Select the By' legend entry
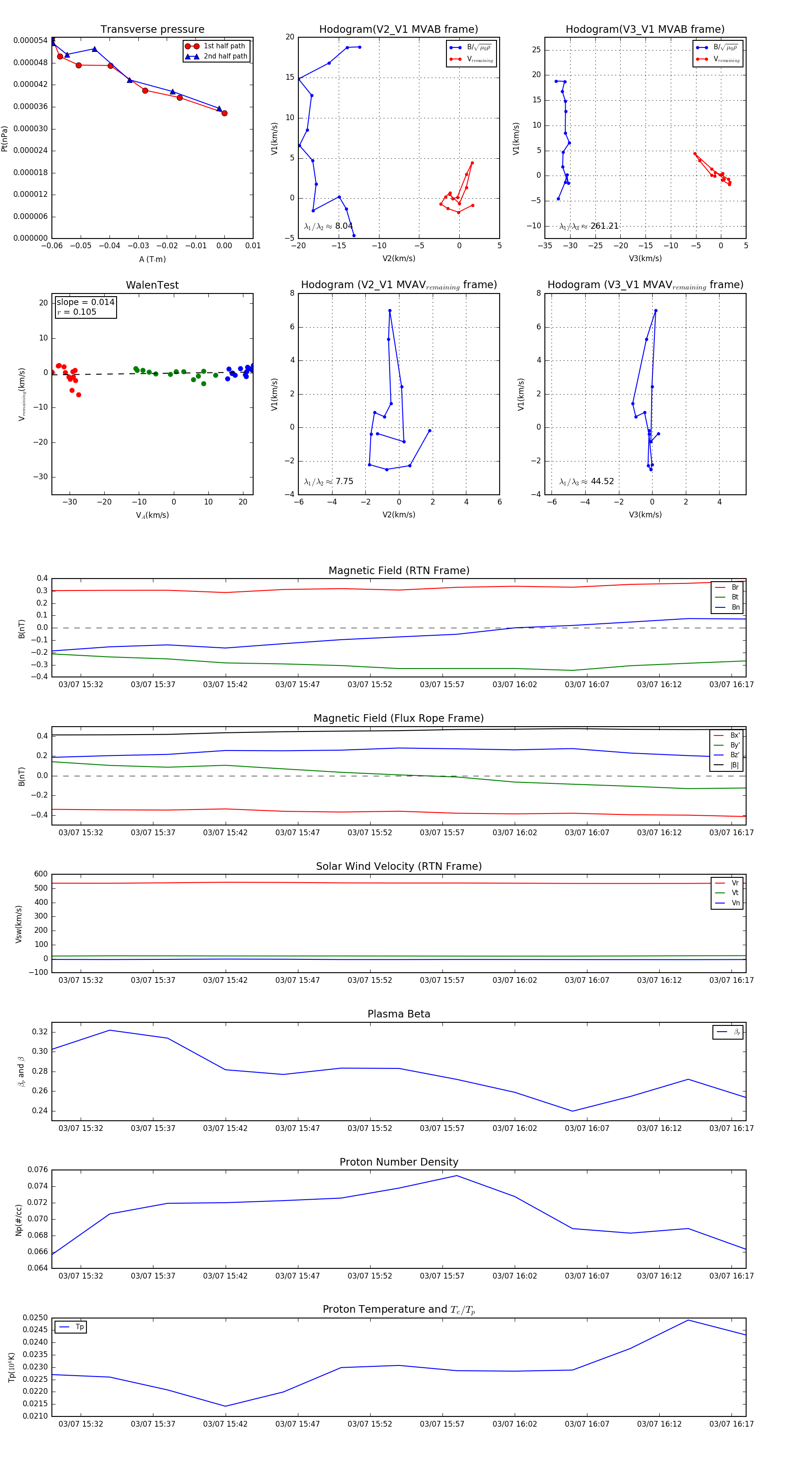 click(727, 745)
